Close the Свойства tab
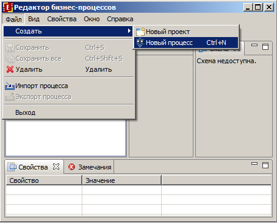277x223 pixels. tap(56, 166)
